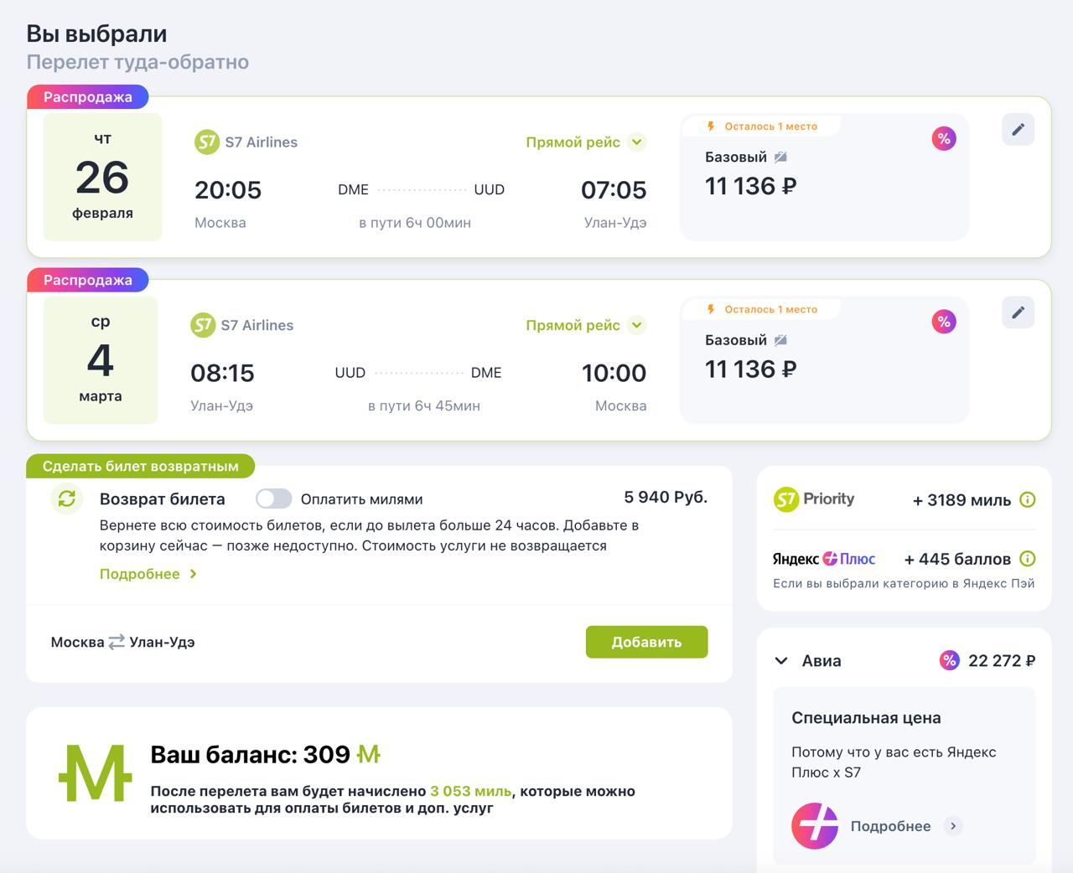Click the 3 053 миль highlighted text
The image size is (1073, 873).
click(x=470, y=791)
